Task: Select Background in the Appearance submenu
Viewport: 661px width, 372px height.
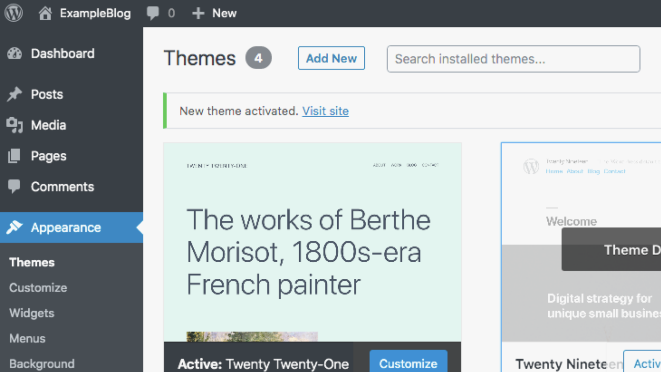Action: (42, 364)
